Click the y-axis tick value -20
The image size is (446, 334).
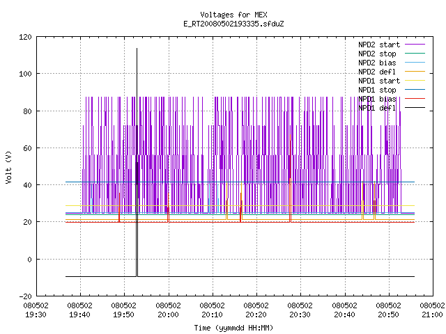point(25,296)
